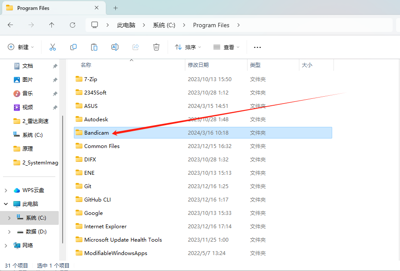Screen dimensions: 400x271
Task: Click 此电脑 in the address bar
Action: coord(126,25)
